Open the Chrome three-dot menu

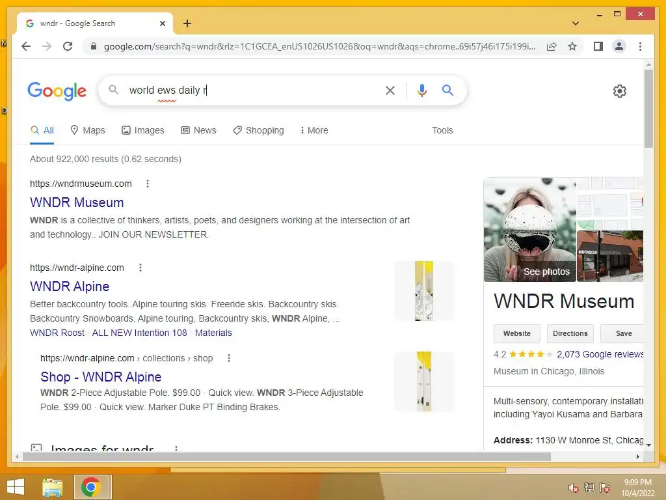(x=640, y=46)
